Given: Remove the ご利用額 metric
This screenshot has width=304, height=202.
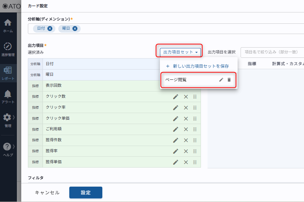Looking at the screenshot, I should pyautogui.click(x=186, y=129).
